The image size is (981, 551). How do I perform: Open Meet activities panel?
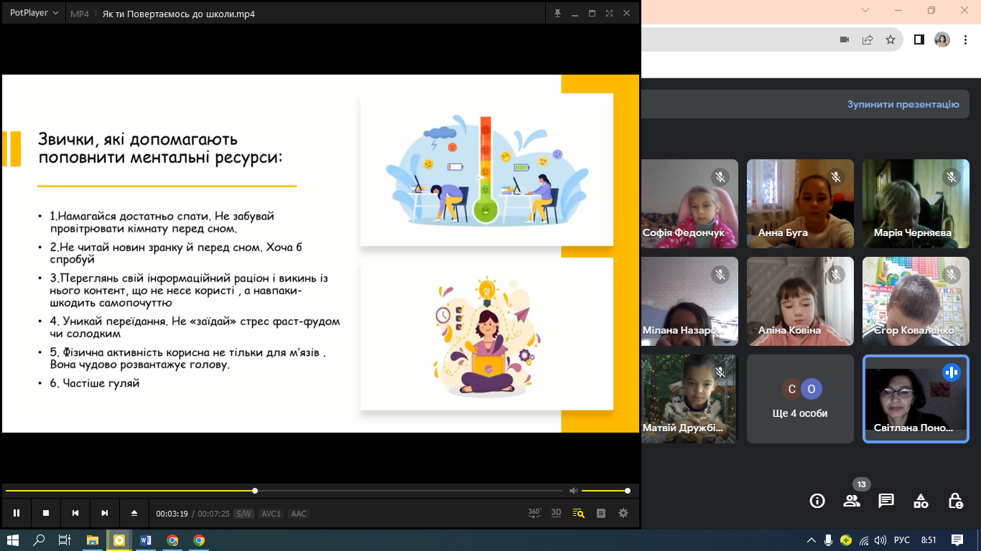(x=921, y=501)
